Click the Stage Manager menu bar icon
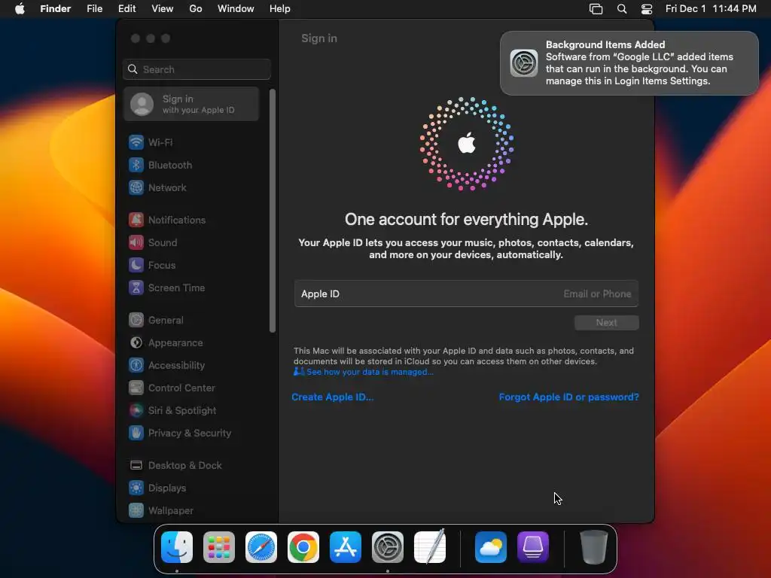Screen dimensions: 771x578 (596, 9)
